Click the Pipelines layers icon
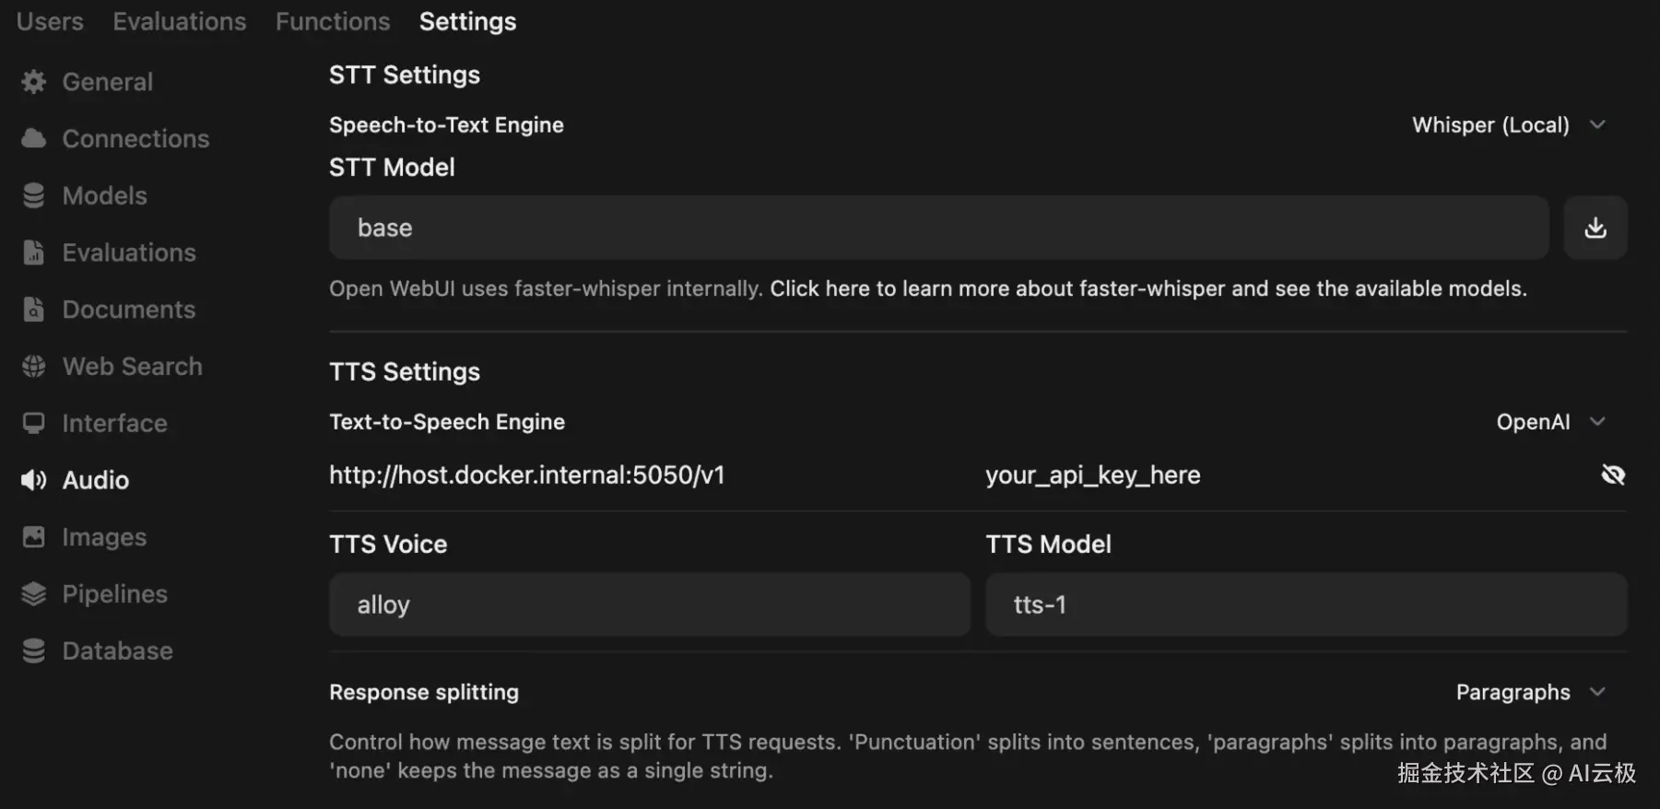Screen dimensions: 1660x809 pos(34,594)
